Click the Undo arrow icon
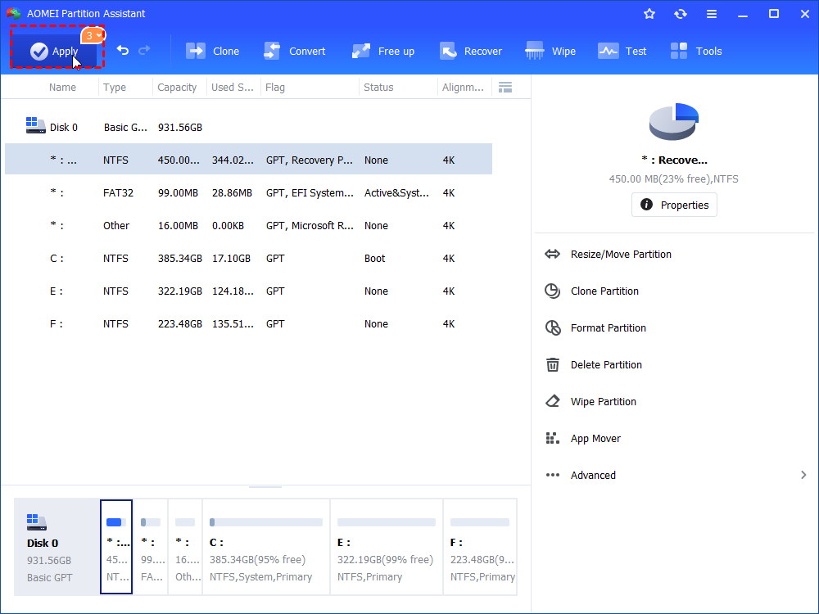 121,50
